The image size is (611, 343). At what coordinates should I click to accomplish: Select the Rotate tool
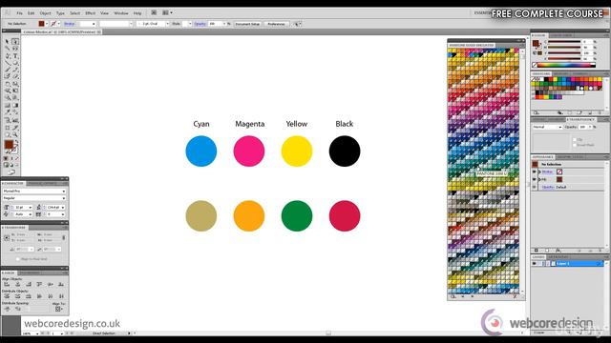coord(7,84)
